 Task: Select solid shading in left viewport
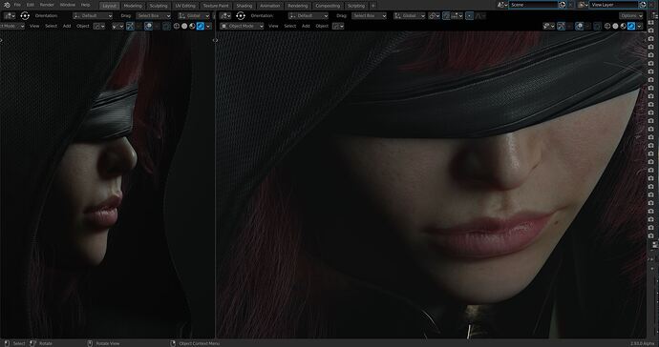point(184,26)
